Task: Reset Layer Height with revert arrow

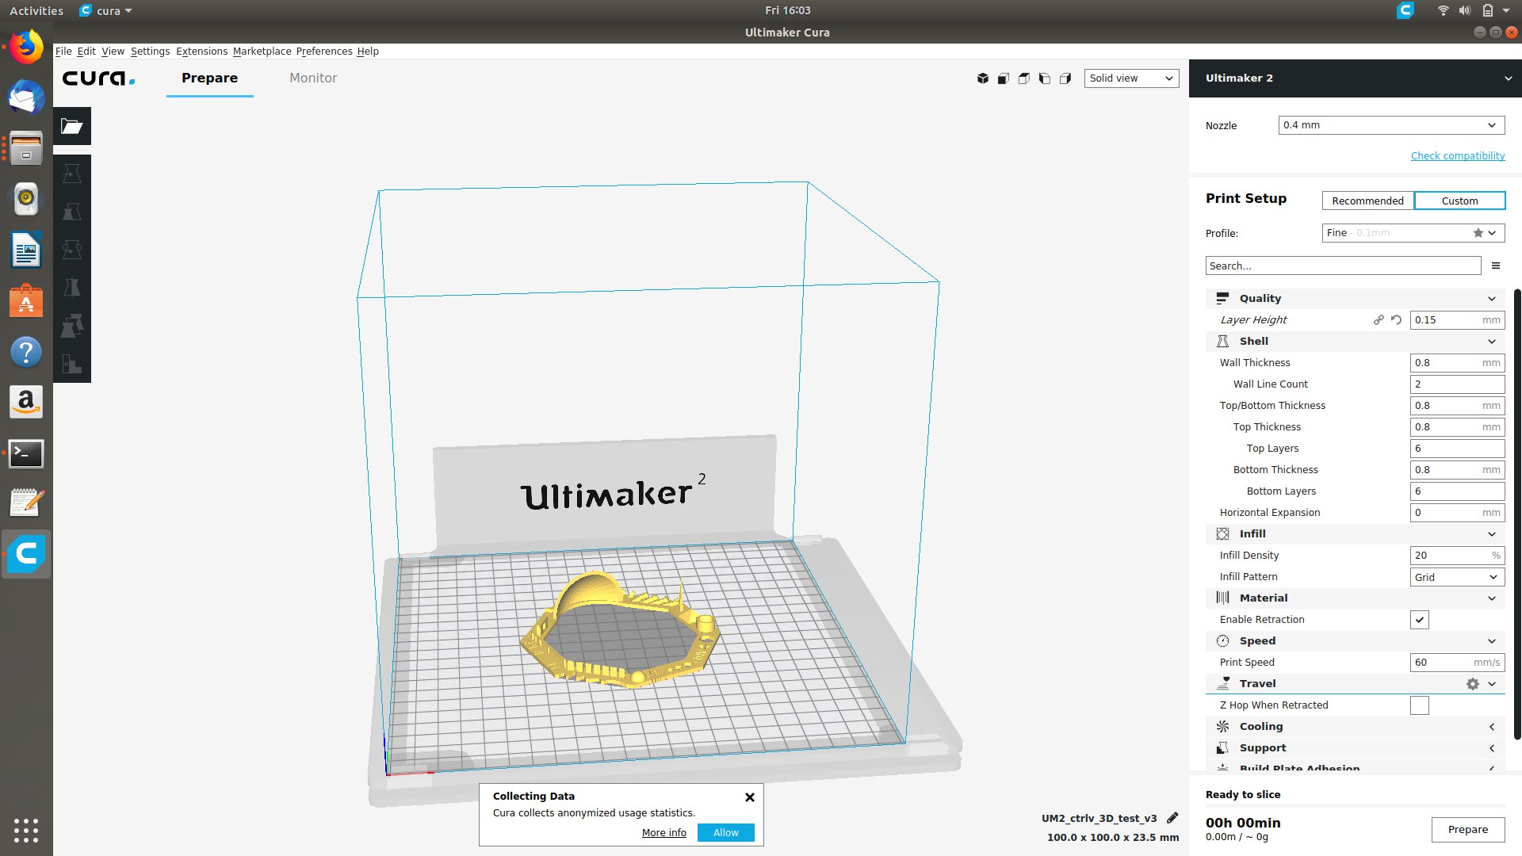Action: click(x=1396, y=320)
